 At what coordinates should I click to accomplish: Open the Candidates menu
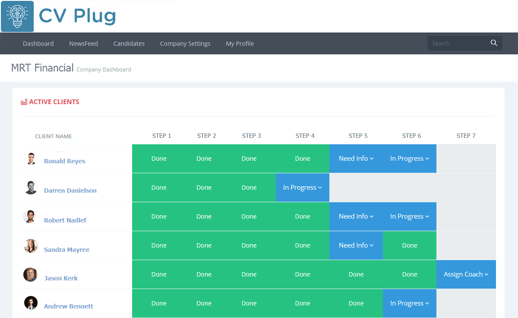pos(129,44)
